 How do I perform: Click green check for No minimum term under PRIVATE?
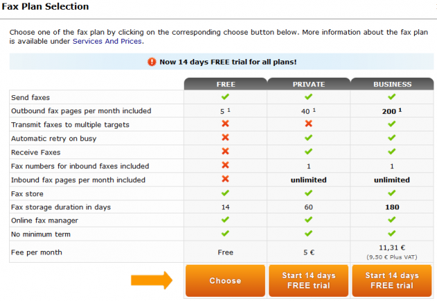pos(308,233)
